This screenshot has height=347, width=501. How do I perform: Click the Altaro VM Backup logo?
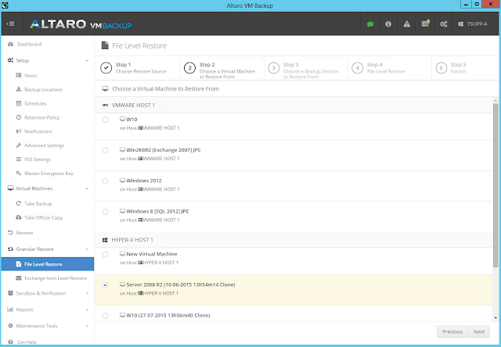[x=81, y=24]
